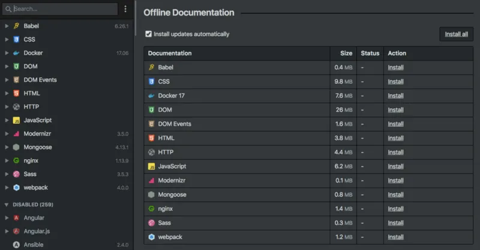The height and width of the screenshot is (250, 480).
Task: Expand the Sass tree arrow
Action: point(7,174)
